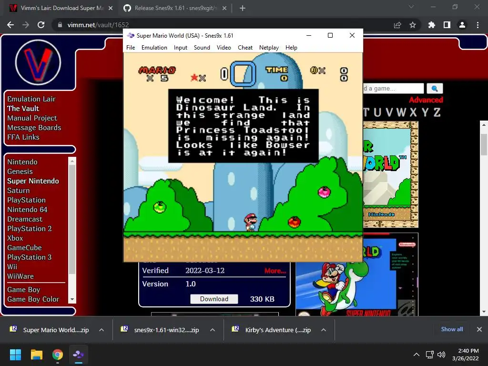
Task: Expand options for Super Mario World zip
Action: pyautogui.click(x=102, y=330)
